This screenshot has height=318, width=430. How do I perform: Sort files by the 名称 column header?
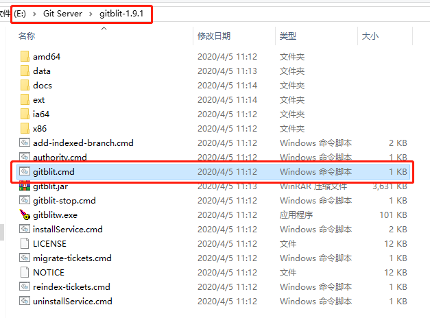click(27, 36)
